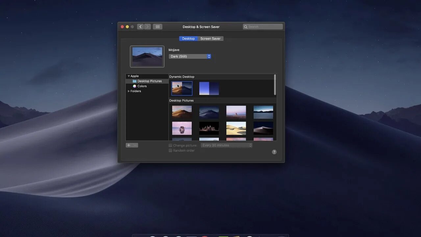Click the Search field in the title bar
Image resolution: width=421 pixels, height=237 pixels.
tap(263, 27)
